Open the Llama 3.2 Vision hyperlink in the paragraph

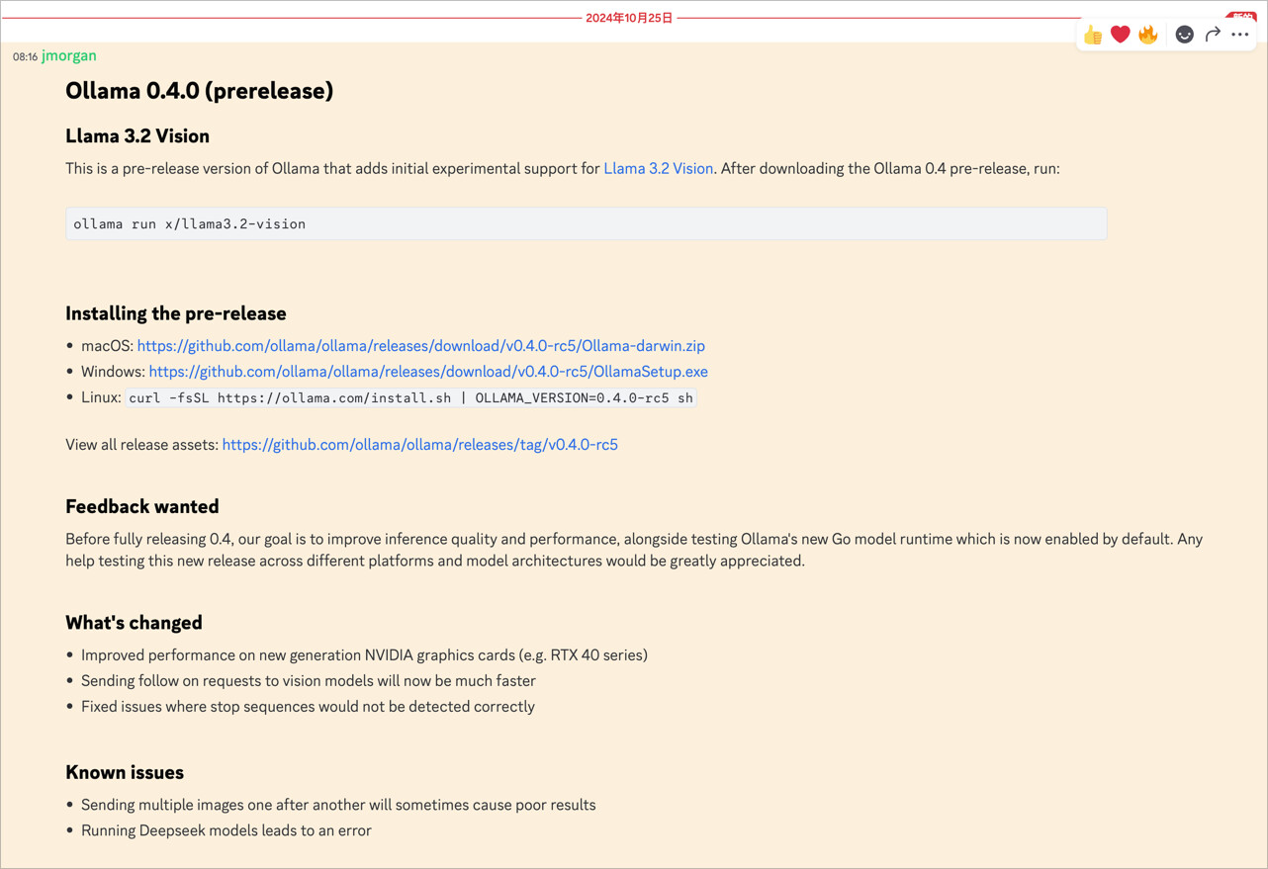658,168
